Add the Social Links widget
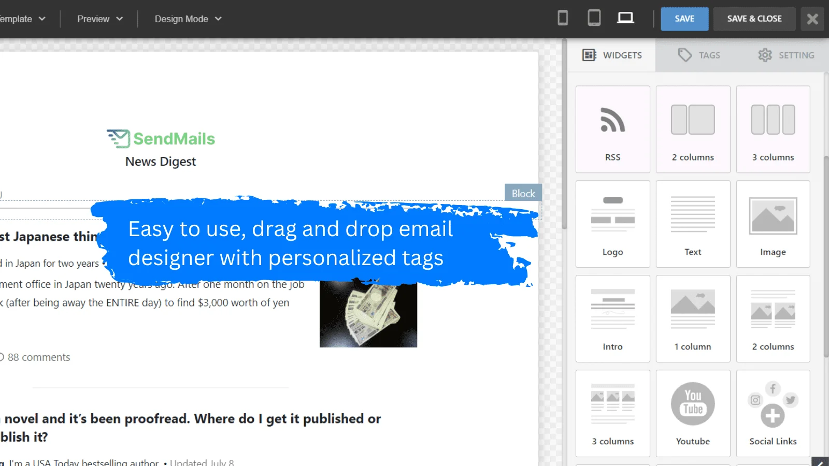829x466 pixels. click(773, 413)
